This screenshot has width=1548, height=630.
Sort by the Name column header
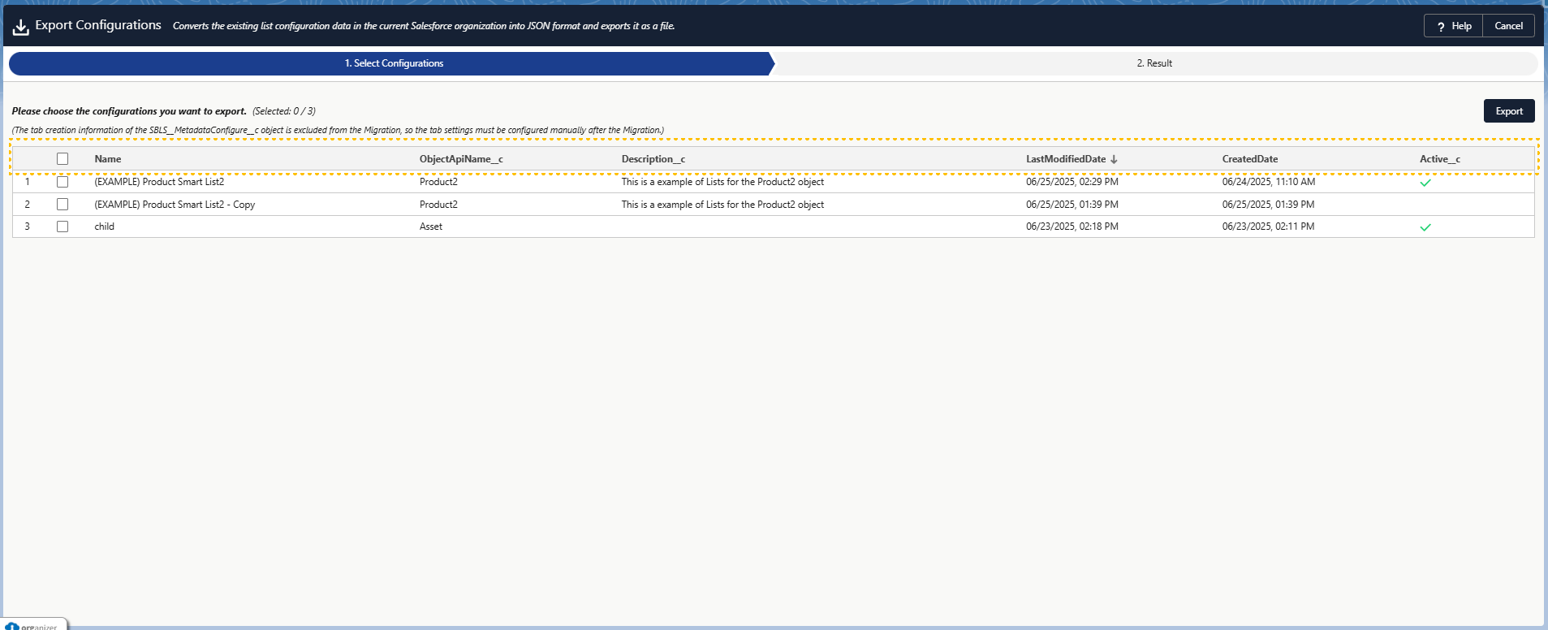tap(108, 159)
